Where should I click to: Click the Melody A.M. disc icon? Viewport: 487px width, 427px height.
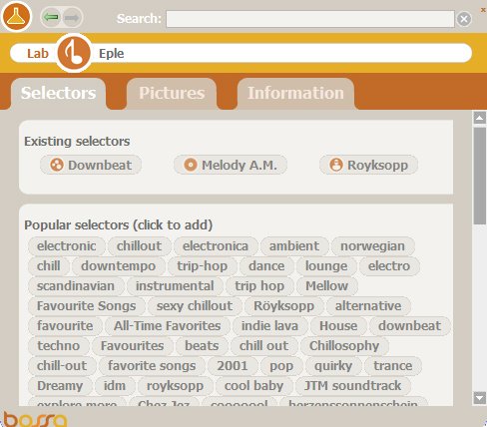pos(191,165)
